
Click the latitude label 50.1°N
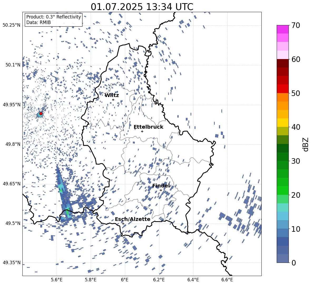tap(13, 65)
